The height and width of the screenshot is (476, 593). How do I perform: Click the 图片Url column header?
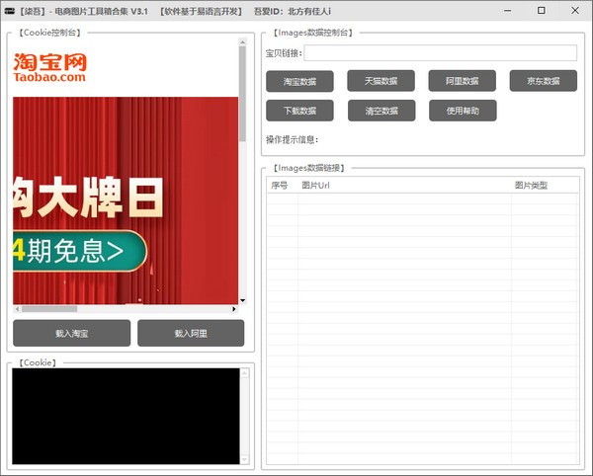tap(405, 185)
